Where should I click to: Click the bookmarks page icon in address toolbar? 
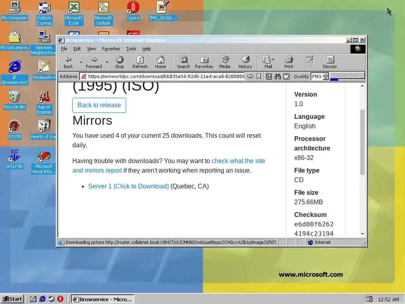pos(269,76)
